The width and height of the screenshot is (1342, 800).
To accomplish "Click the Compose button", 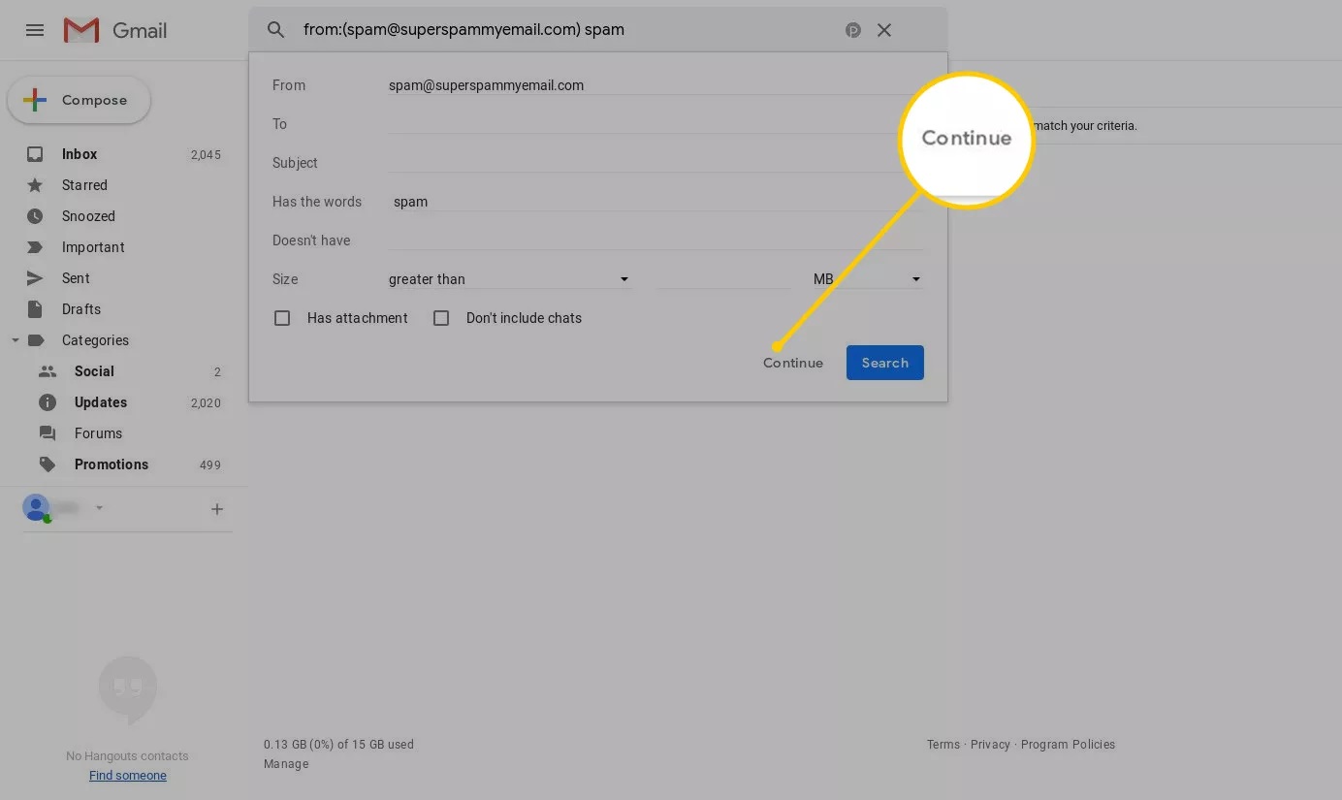I will [80, 100].
